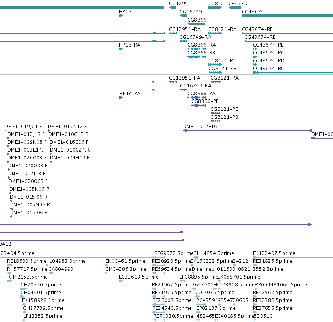
Task: Click transcript CG43674-RF label
Action: [x=257, y=29]
